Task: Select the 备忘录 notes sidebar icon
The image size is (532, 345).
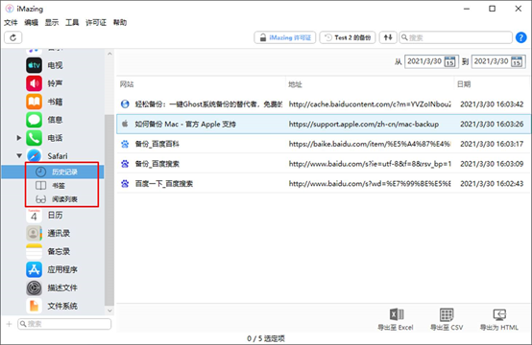Action: (x=35, y=251)
